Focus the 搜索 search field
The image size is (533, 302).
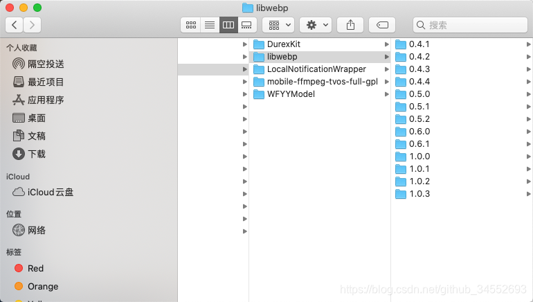(x=470, y=25)
